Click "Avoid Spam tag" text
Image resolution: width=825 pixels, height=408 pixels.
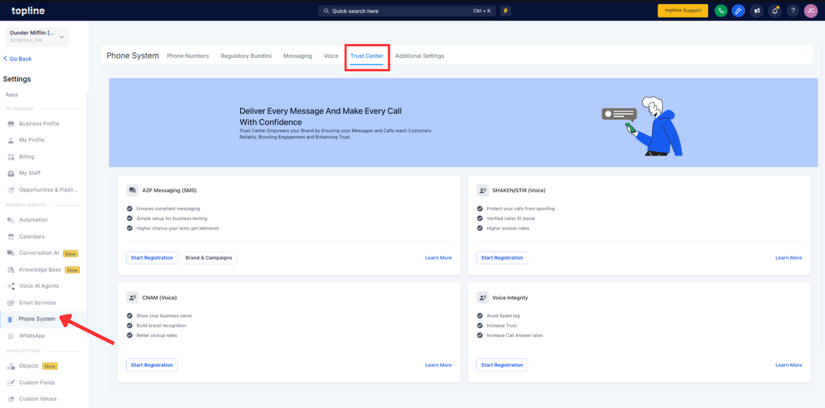coord(503,316)
